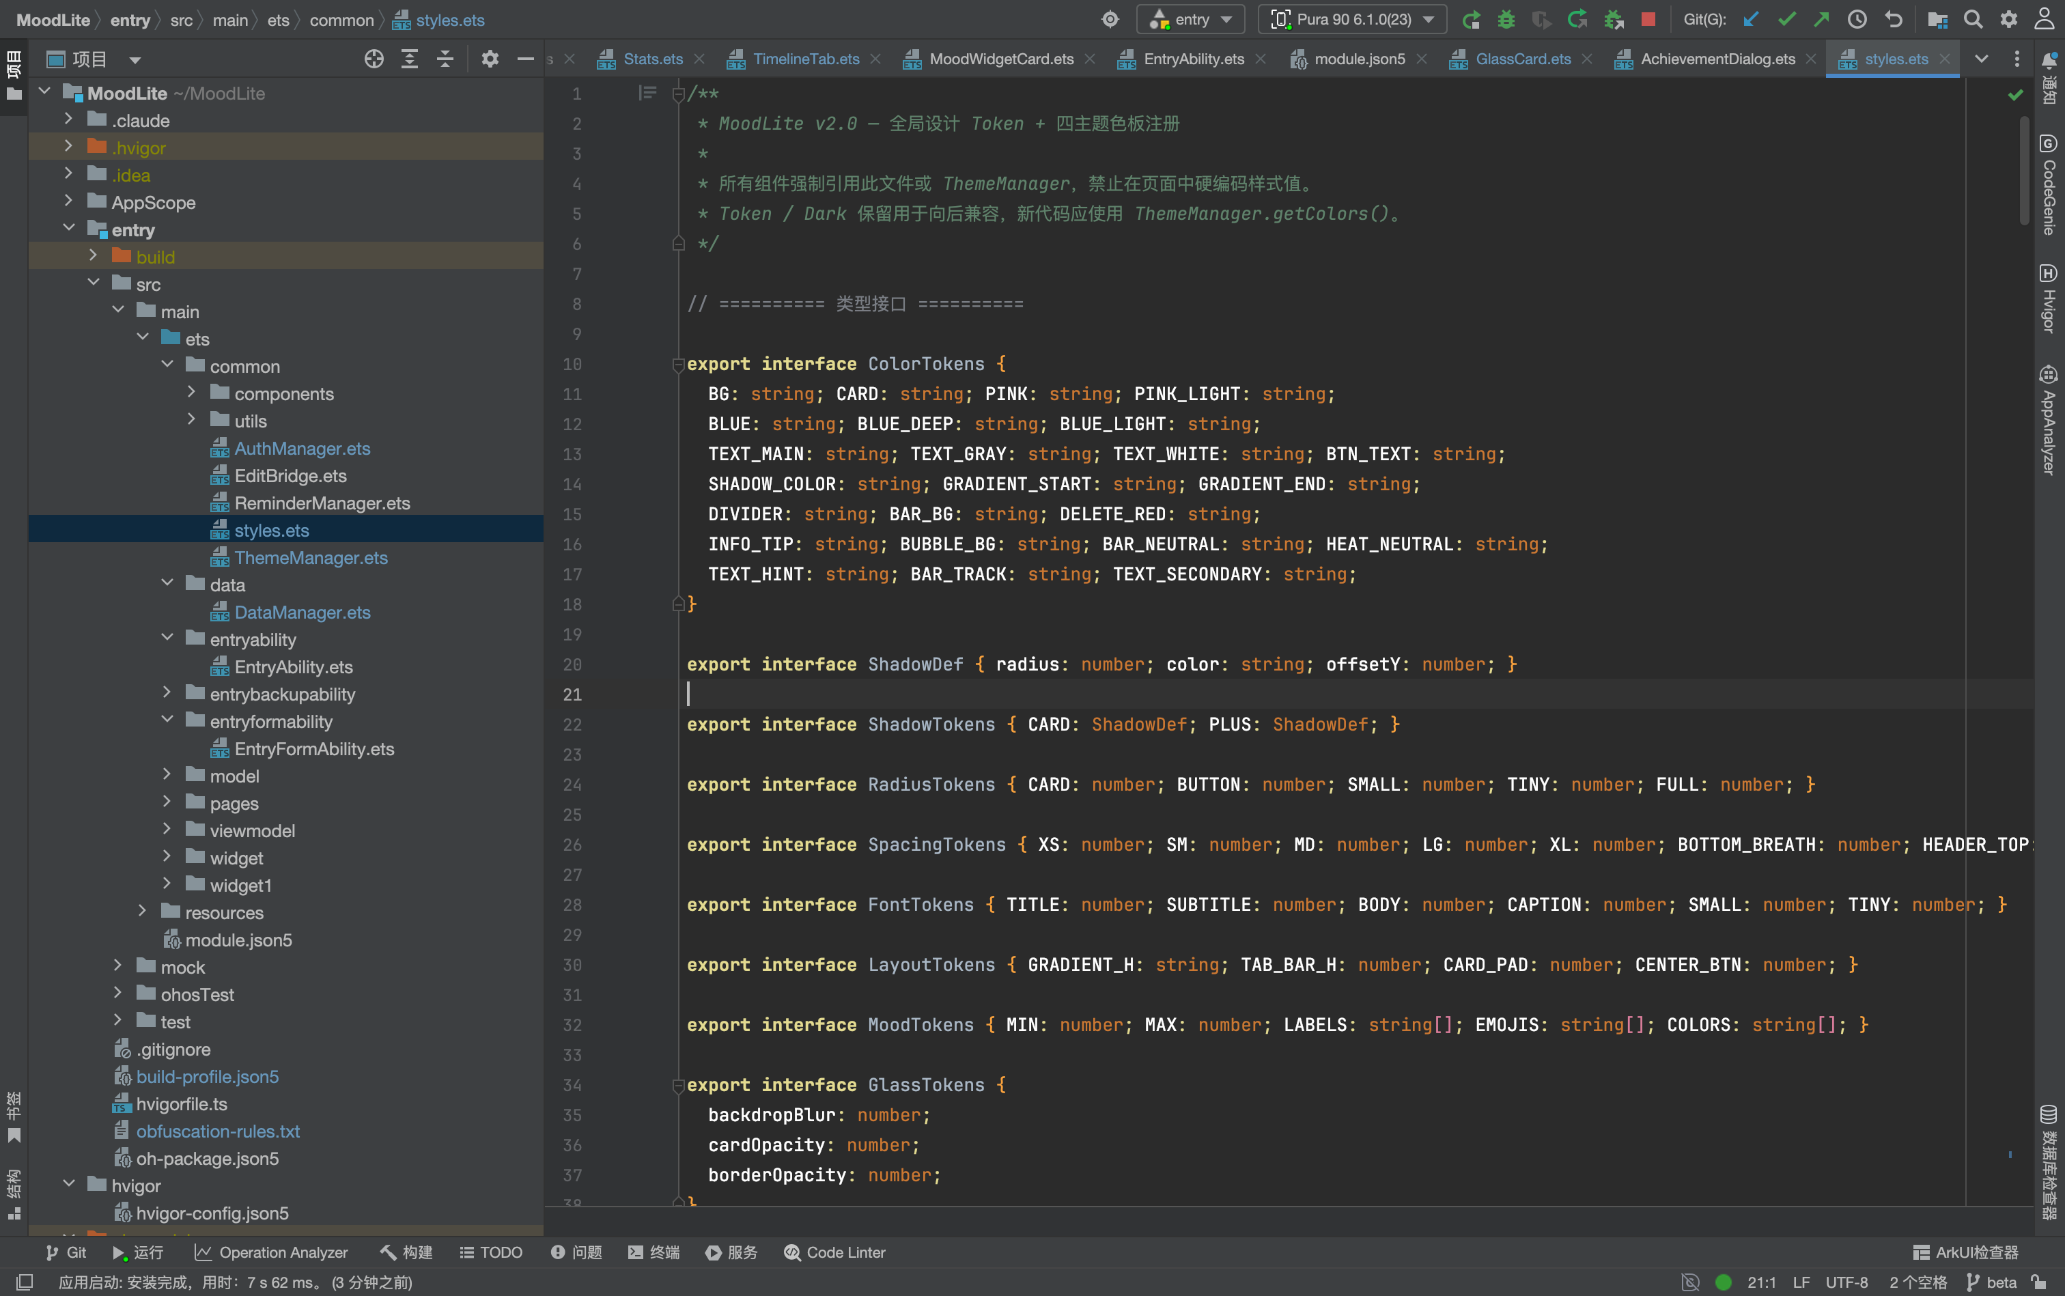Expand the components folder
This screenshot has height=1296, width=2065.
191,393
